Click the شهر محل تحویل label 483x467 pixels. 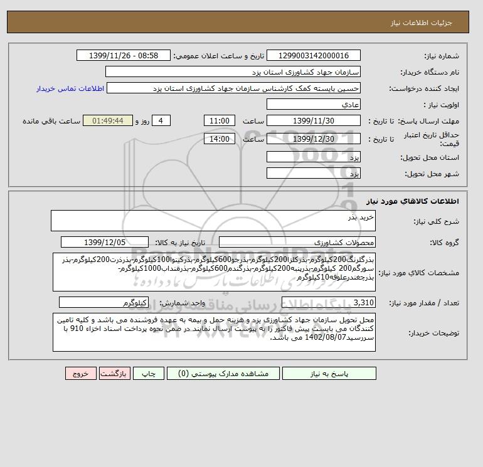point(432,174)
